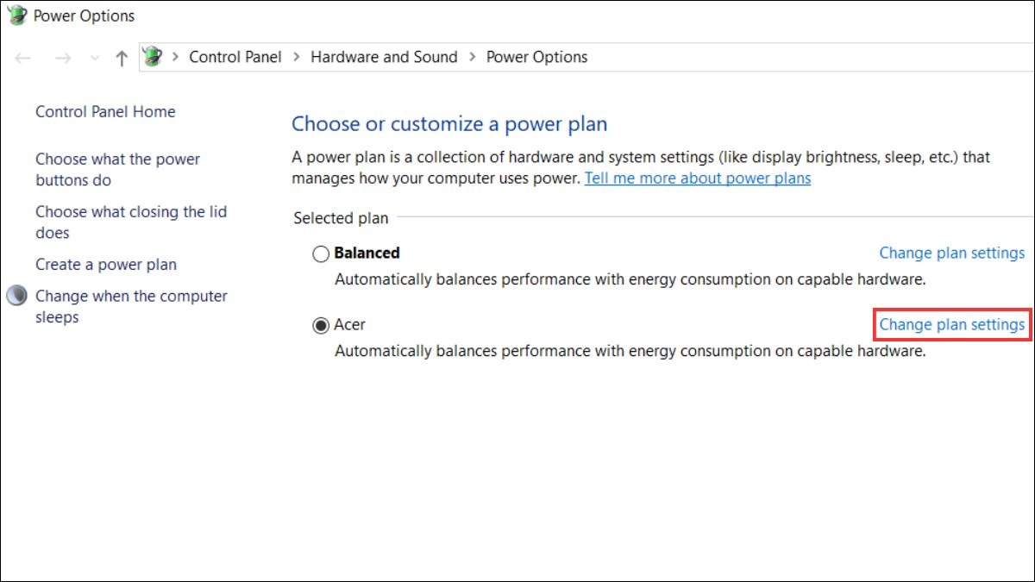Click Choose or customize a power plan heading
This screenshot has height=582, width=1035.
(x=449, y=124)
